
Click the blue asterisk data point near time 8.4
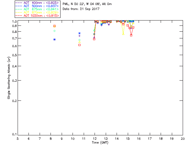pos(54,40)
